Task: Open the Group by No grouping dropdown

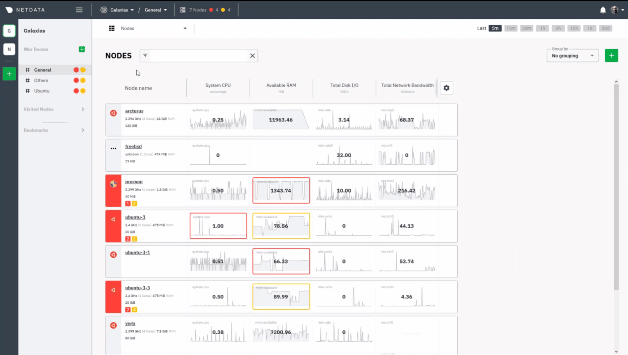Action: click(572, 56)
